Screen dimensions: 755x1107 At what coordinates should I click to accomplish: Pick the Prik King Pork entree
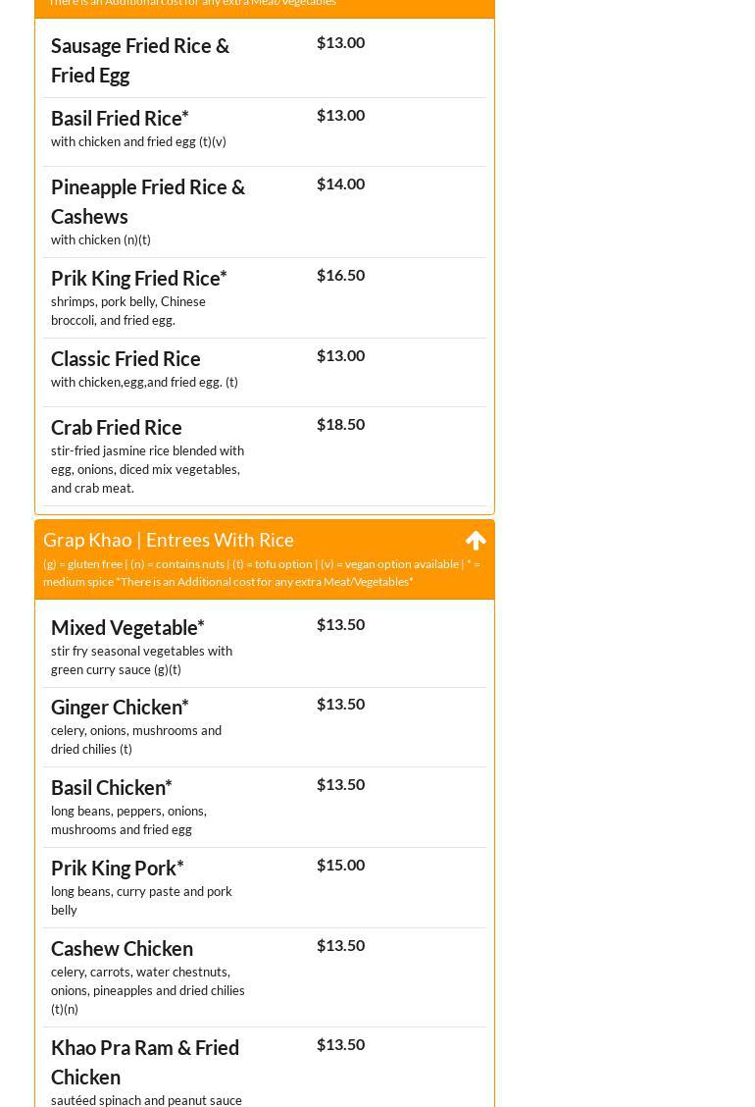(x=118, y=868)
